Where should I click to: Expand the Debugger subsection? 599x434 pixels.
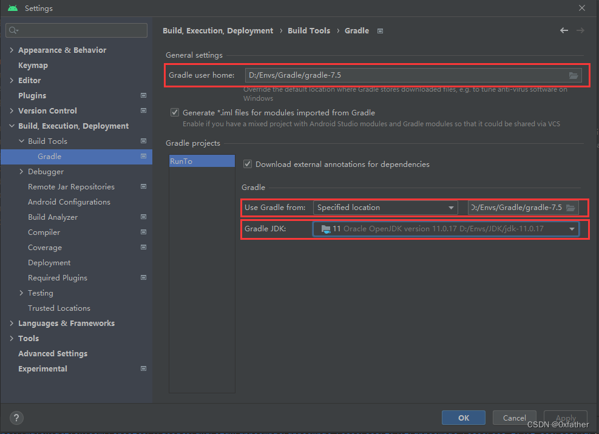tap(21, 172)
